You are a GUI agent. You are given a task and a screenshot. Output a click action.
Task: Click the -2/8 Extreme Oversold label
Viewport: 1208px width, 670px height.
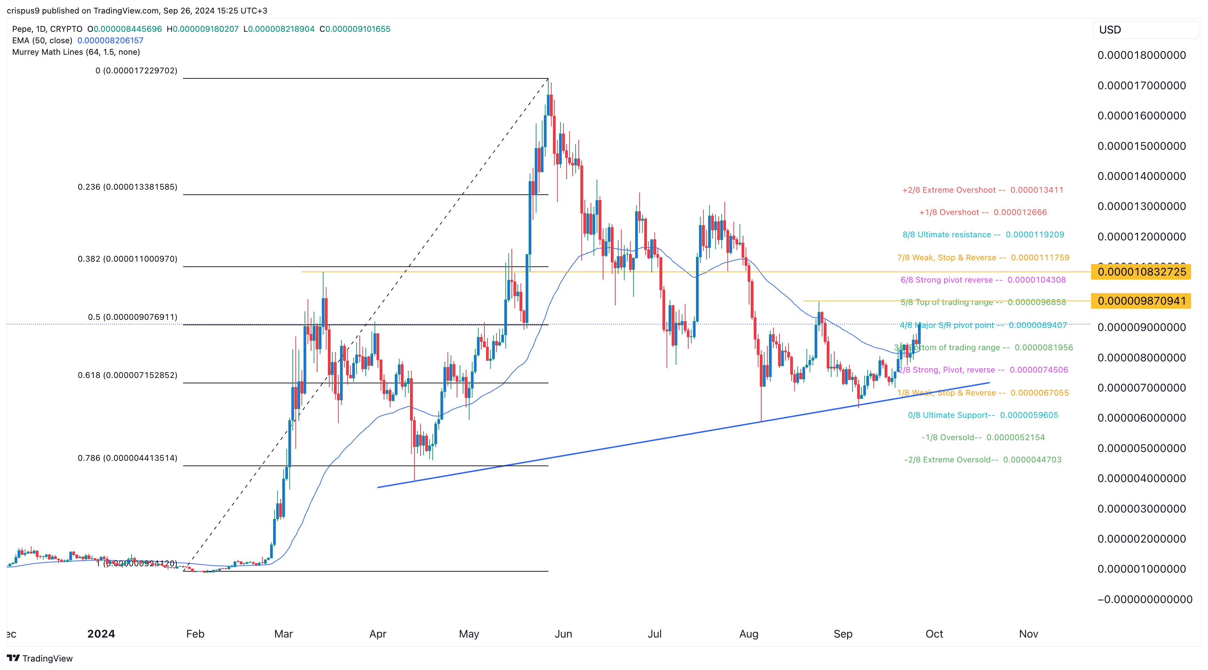pyautogui.click(x=983, y=460)
